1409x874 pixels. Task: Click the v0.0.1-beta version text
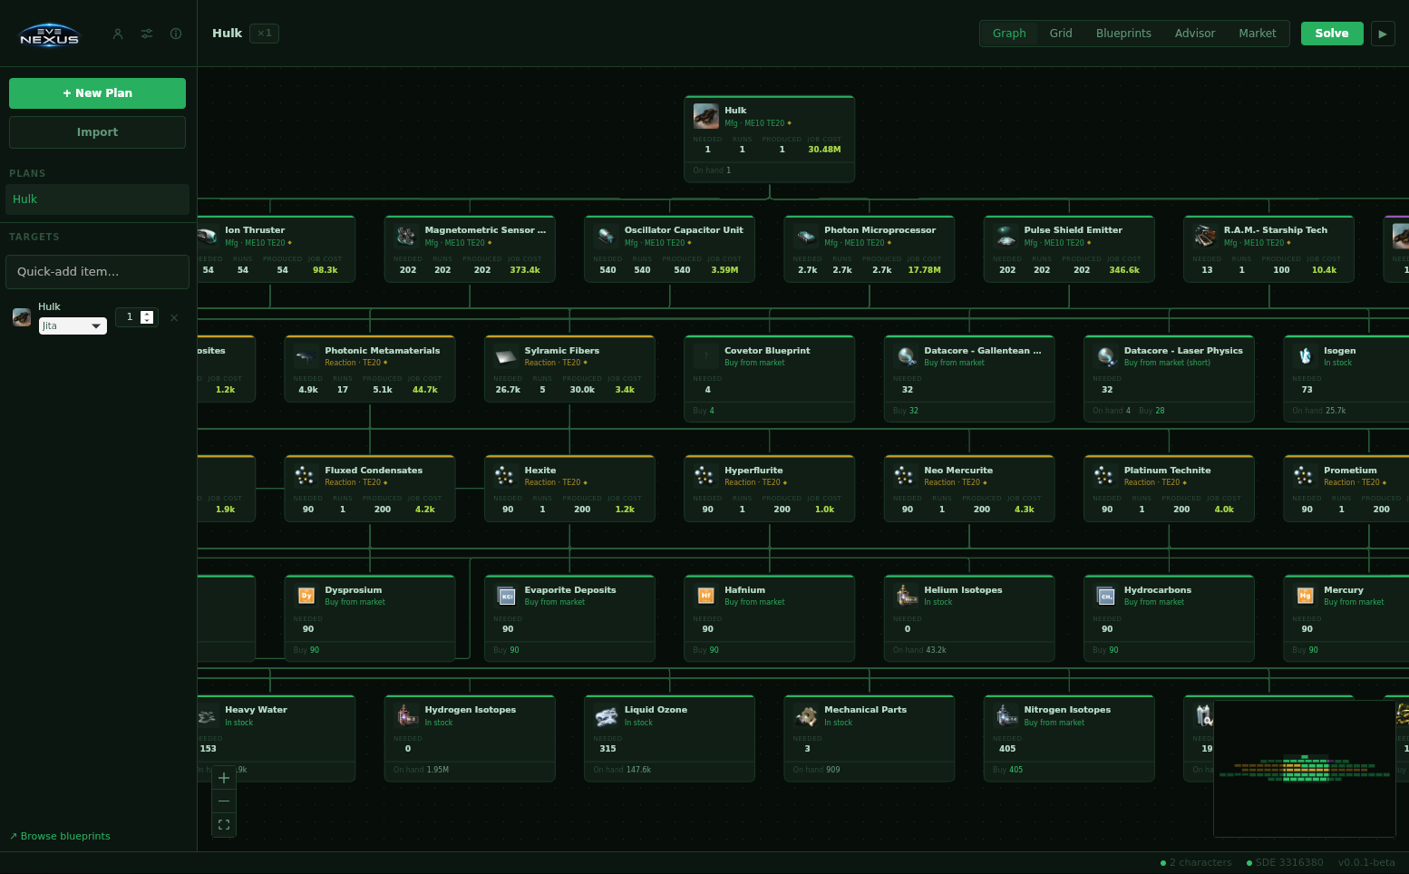pos(1366,862)
